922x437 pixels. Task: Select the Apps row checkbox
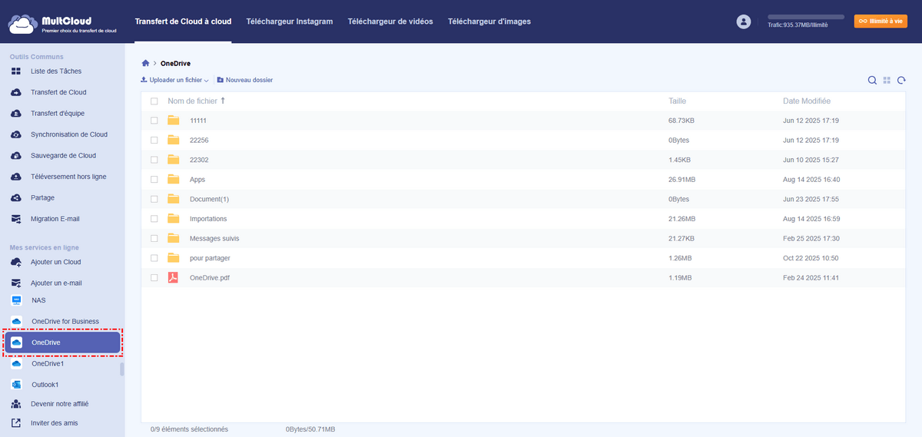point(154,179)
